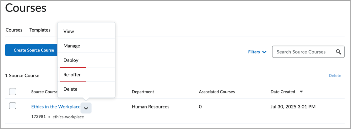Viewport: 351px width, 129px height.
Task: Click the Department column header
Action: click(143, 92)
